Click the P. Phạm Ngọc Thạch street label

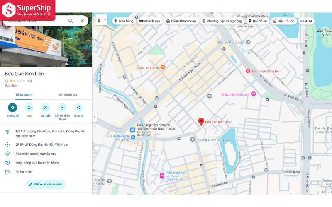tap(190, 72)
